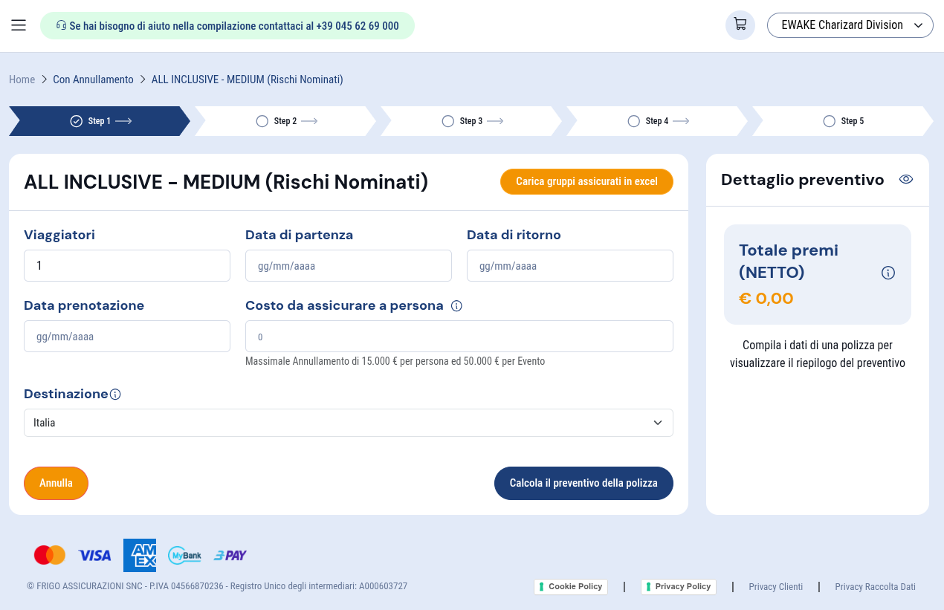
Task: Click Carica gruppi assicurati in excel
Action: [586, 181]
